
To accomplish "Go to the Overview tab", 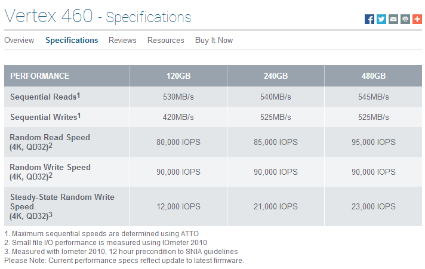I will click(x=19, y=41).
